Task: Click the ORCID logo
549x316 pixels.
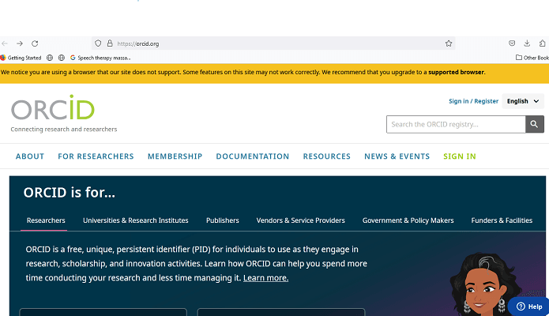Action: tap(53, 108)
